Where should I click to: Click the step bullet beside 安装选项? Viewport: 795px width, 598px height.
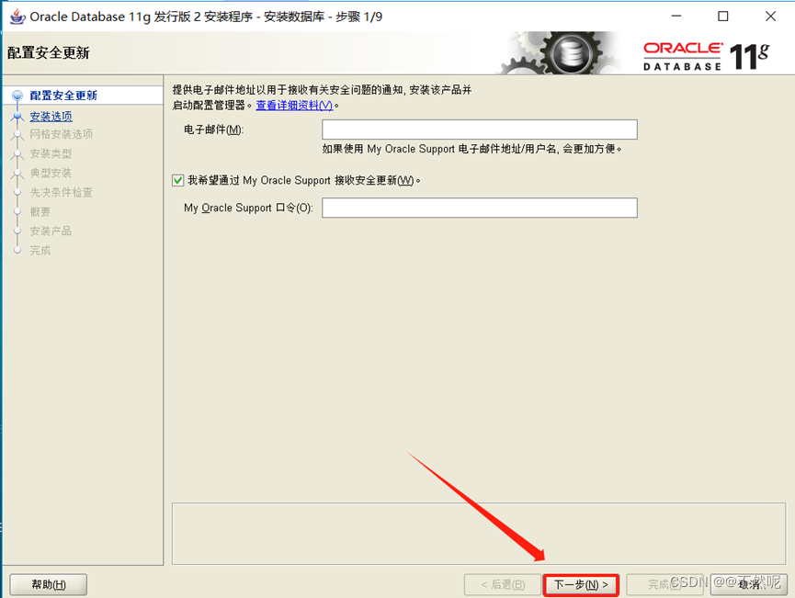coord(17,117)
